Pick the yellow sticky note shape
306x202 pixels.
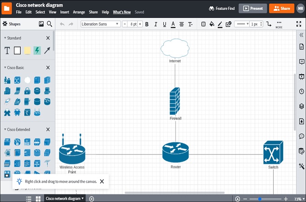tap(27, 51)
